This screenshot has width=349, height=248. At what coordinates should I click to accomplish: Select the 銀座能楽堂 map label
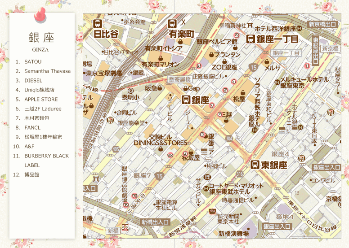click(131, 123)
